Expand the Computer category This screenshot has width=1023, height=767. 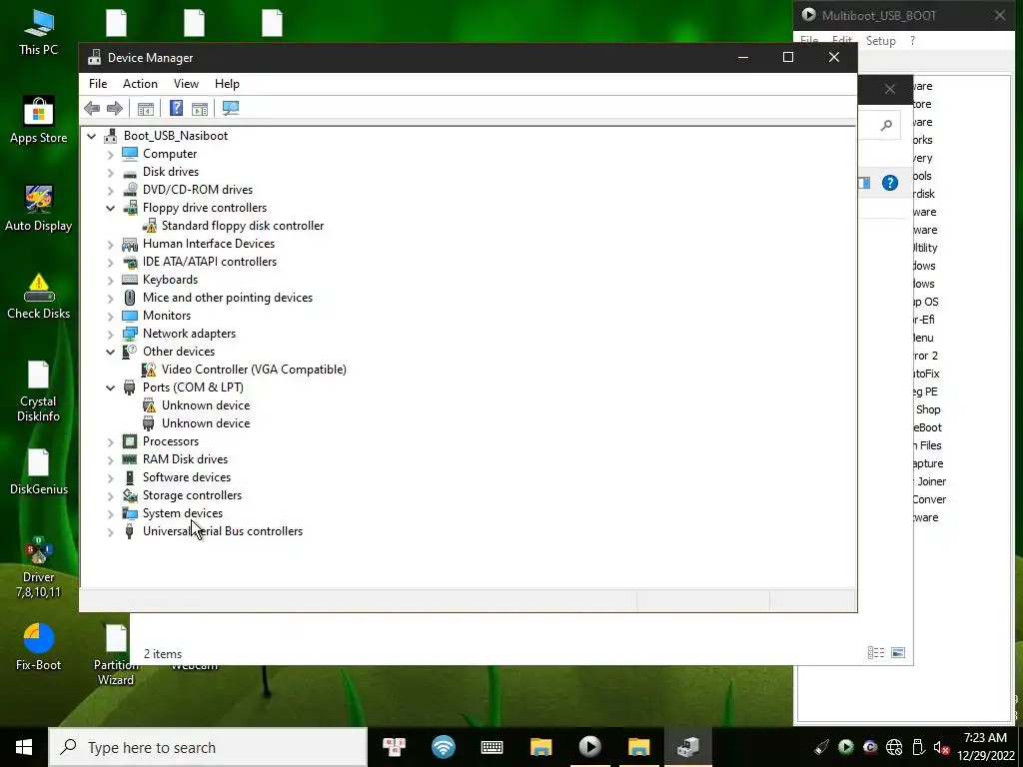point(110,155)
